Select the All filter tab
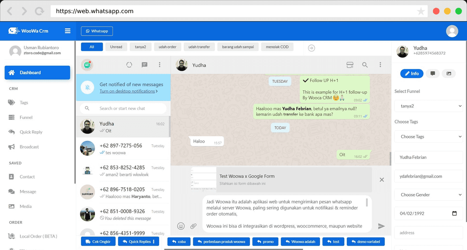The width and height of the screenshot is (467, 250). pos(92,47)
